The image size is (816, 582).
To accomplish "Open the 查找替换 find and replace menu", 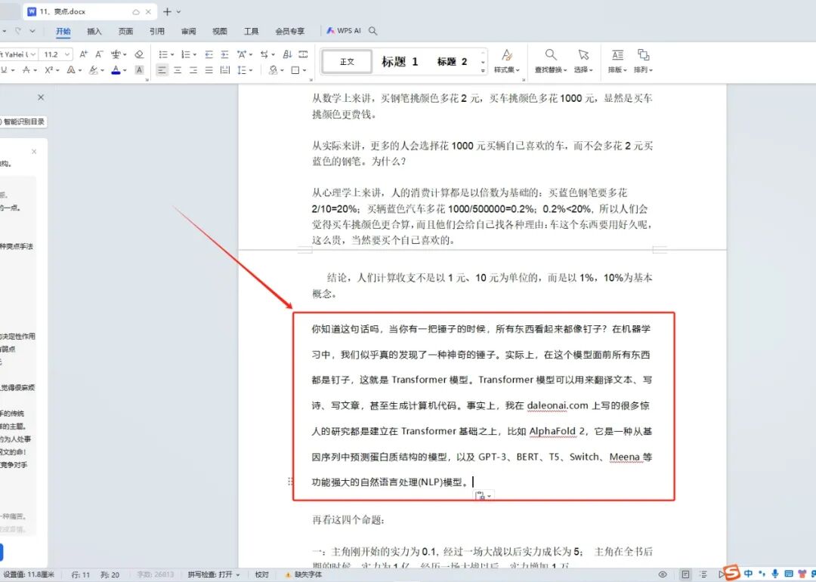I will [x=551, y=61].
